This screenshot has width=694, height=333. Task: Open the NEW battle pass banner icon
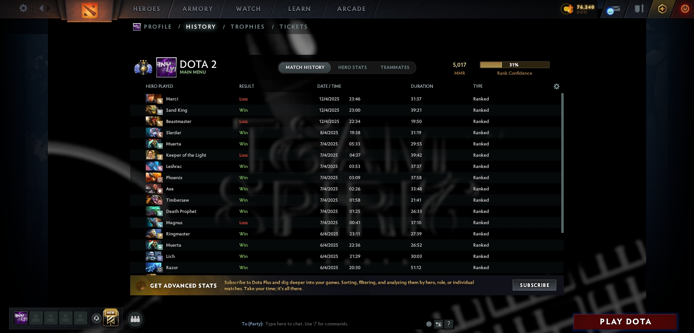point(111,318)
